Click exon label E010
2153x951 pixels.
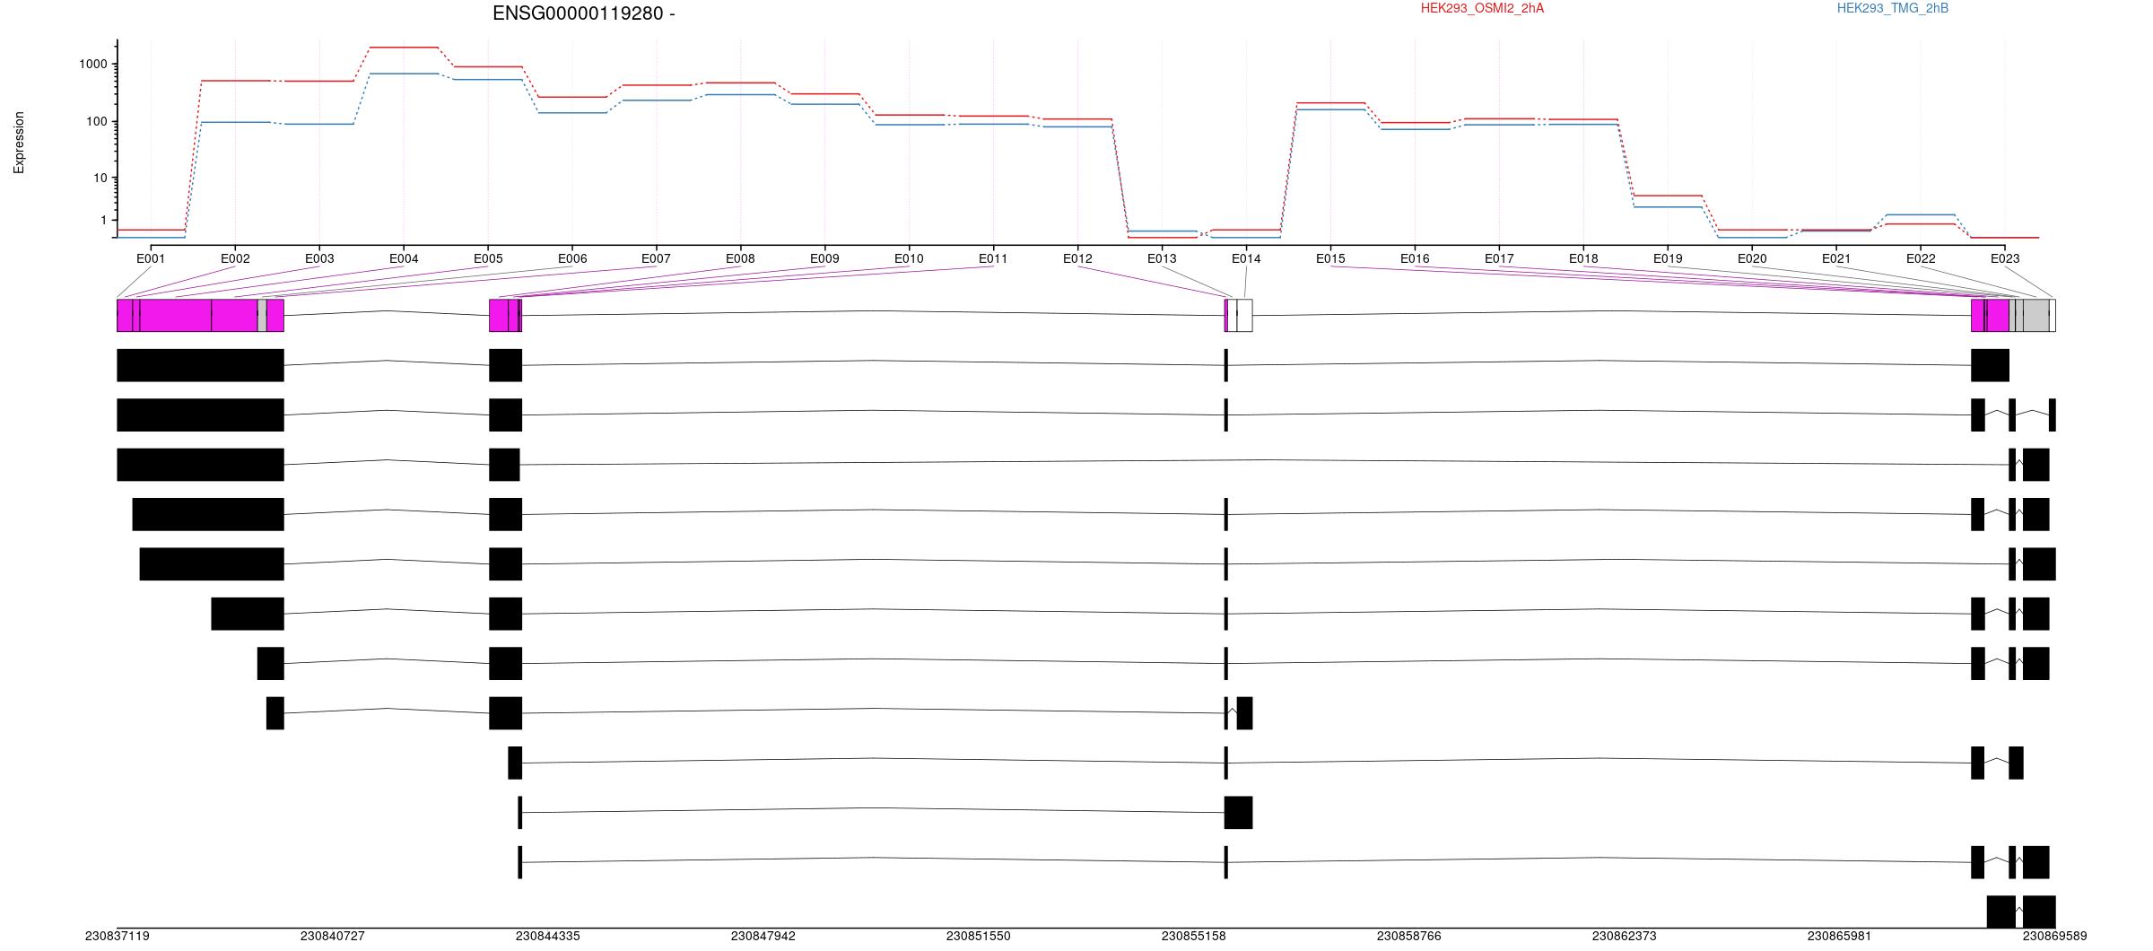point(909,258)
